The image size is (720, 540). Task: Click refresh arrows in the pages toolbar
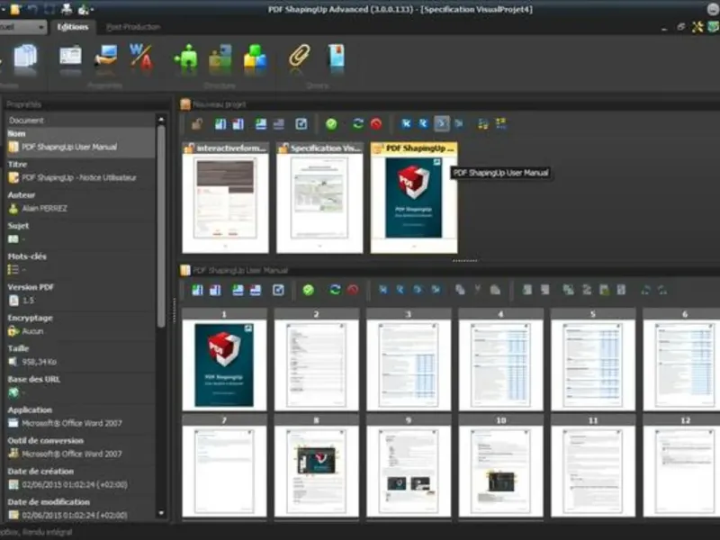click(x=335, y=290)
